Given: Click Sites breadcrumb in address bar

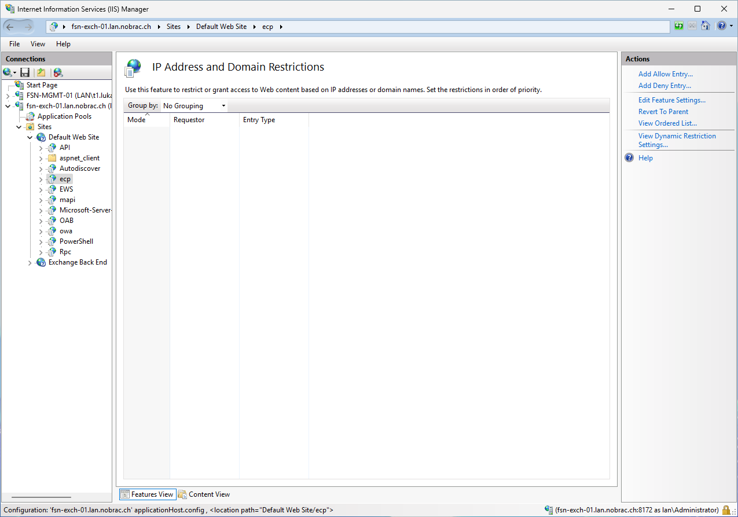Looking at the screenshot, I should coord(174,27).
